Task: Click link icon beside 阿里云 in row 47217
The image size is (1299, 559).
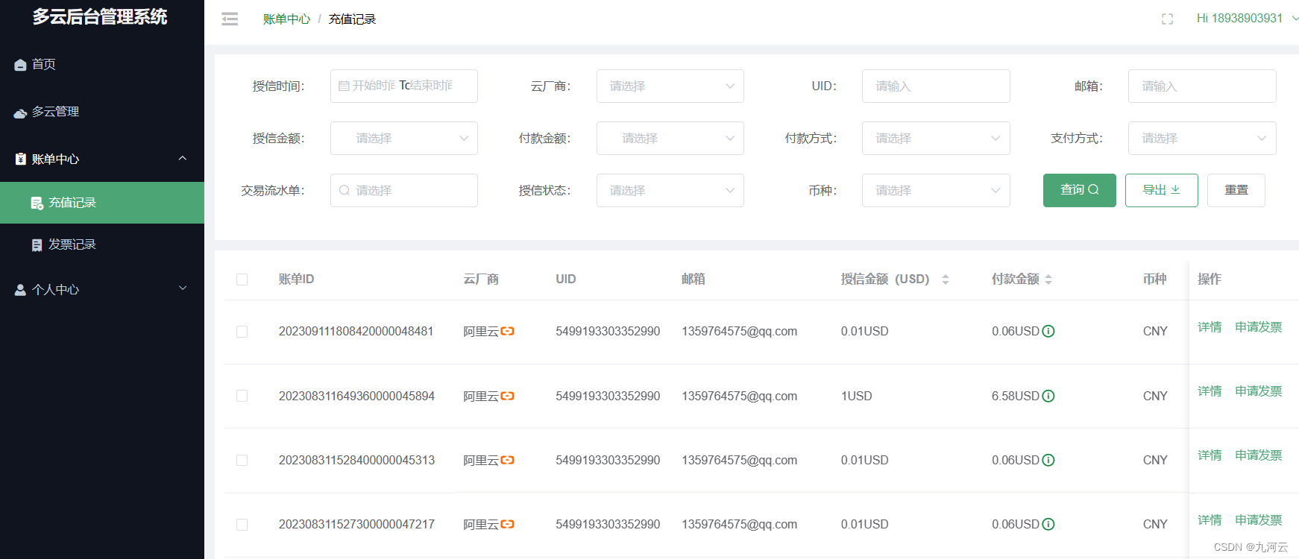Action: click(508, 524)
